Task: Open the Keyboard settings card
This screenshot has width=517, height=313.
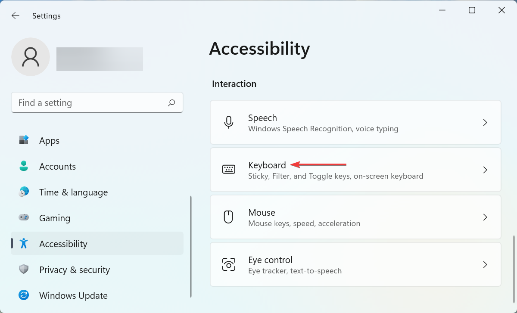Action: (355, 170)
